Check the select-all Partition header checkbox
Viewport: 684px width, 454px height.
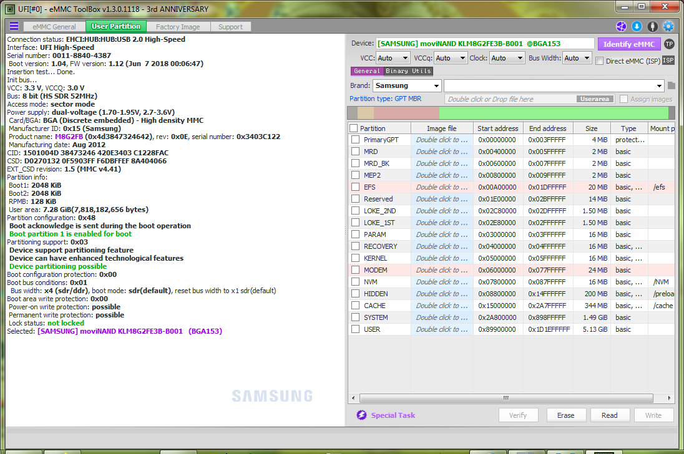(354, 128)
